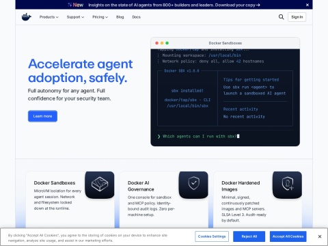The width and height of the screenshot is (328, 246).
Task: Click the green dot in terminal window
Action: pyautogui.click(x=167, y=43)
